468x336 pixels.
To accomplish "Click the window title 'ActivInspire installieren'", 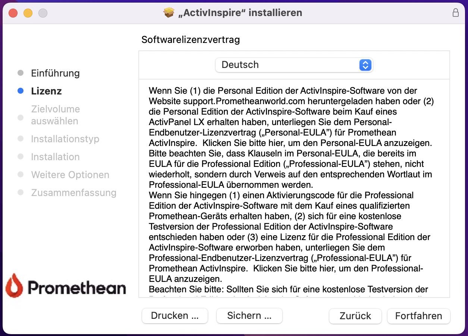I will [240, 13].
